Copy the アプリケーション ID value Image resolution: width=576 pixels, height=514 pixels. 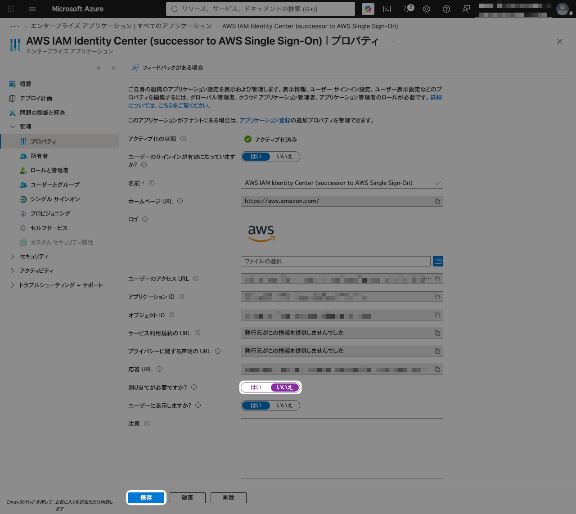[437, 297]
